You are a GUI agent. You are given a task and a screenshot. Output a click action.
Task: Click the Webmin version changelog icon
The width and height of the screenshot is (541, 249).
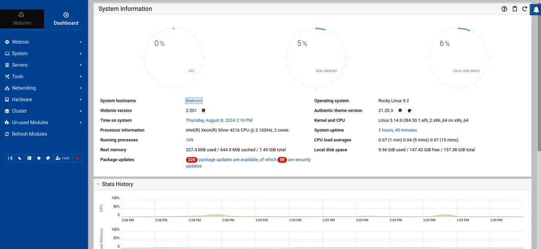point(204,111)
